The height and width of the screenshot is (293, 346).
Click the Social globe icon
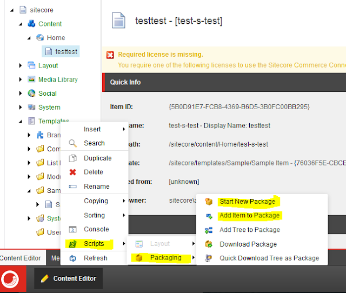[31, 93]
